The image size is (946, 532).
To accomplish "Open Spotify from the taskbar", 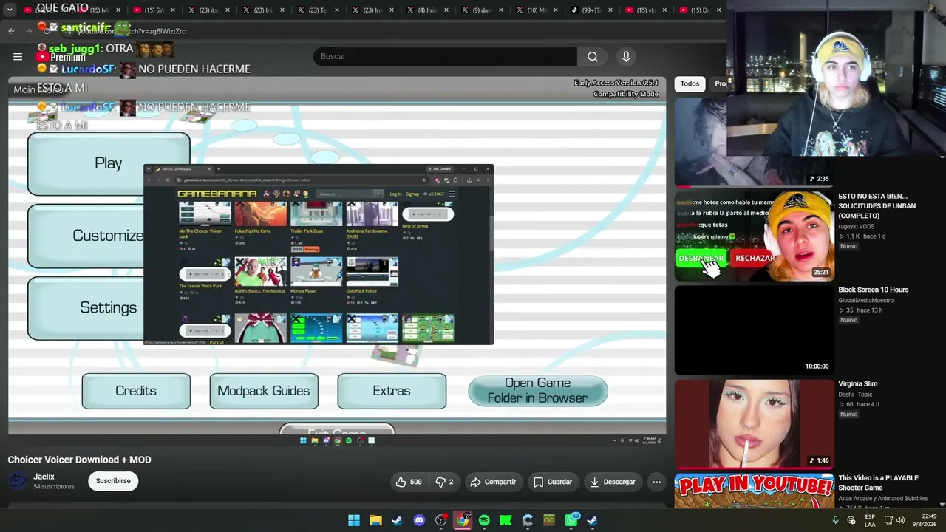I will 484,520.
